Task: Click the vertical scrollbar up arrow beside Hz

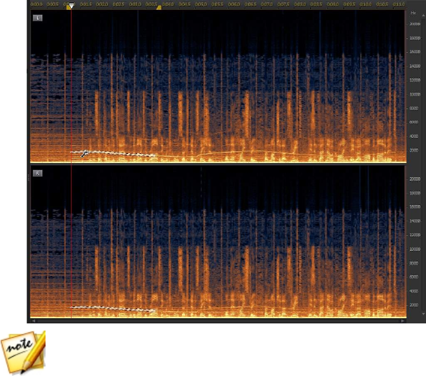Action: 423,15
